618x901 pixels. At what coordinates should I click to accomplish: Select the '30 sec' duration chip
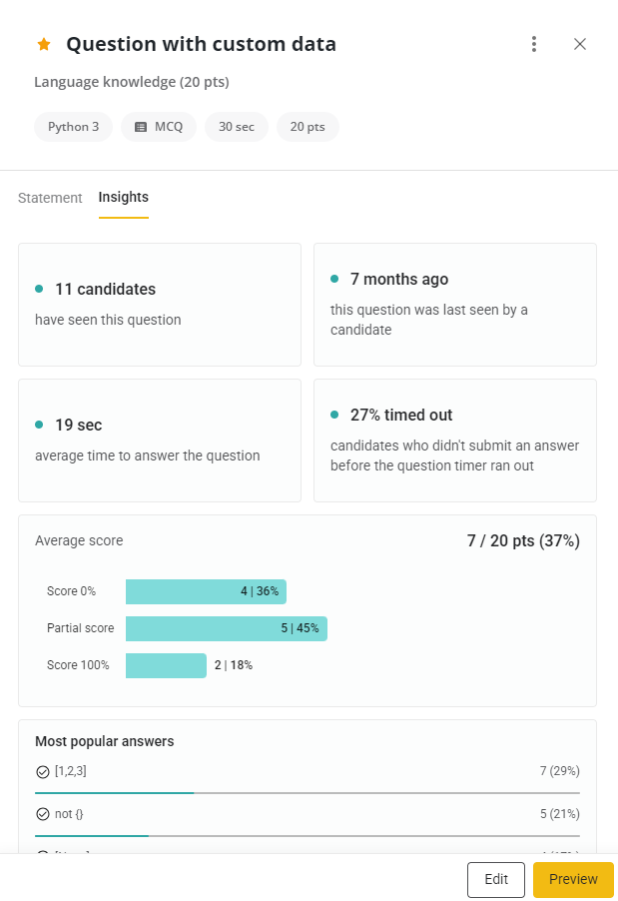click(x=236, y=127)
